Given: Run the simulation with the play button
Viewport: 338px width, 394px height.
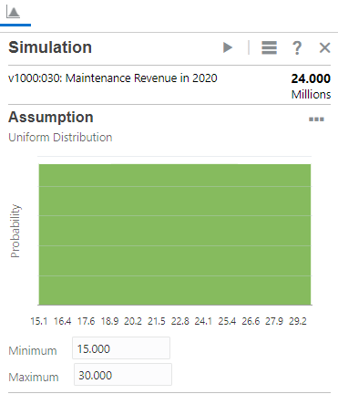Looking at the screenshot, I should click(228, 47).
